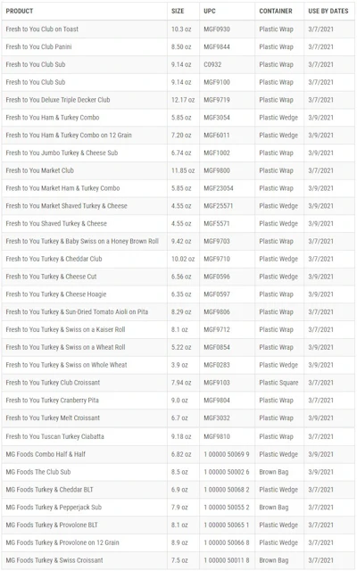Click UPC code MGF25571
This screenshot has width=357, height=571.
click(x=218, y=206)
